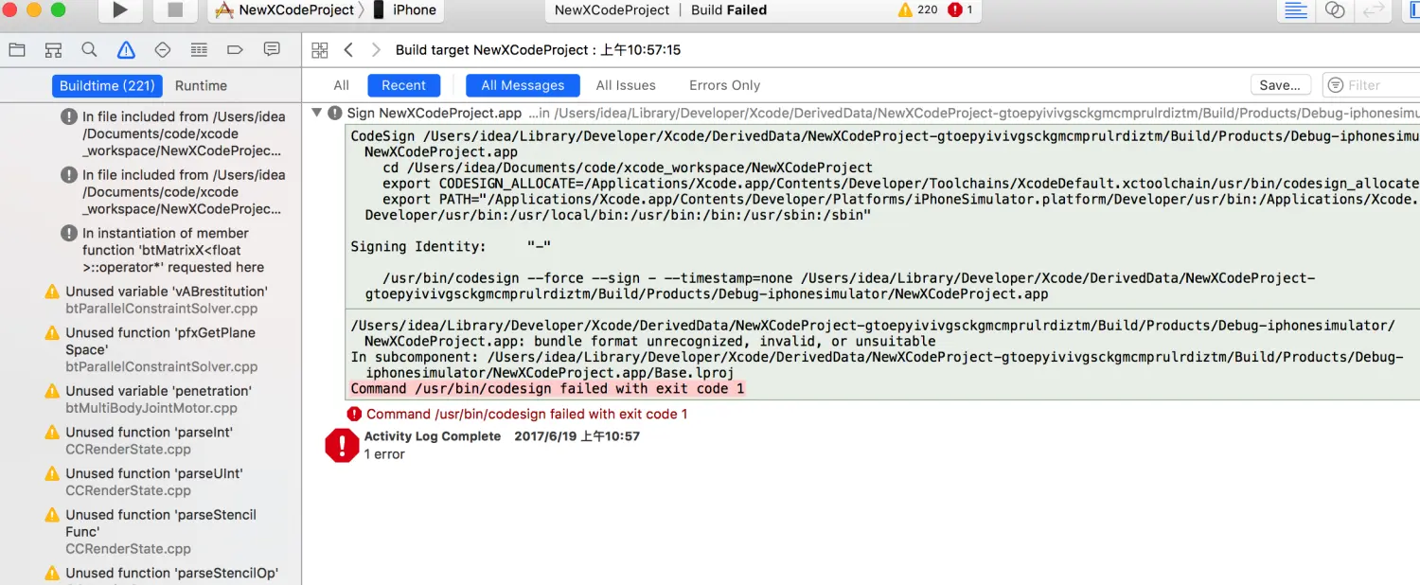Open the report navigator speech bubble icon
This screenshot has width=1420, height=585.
tap(272, 50)
